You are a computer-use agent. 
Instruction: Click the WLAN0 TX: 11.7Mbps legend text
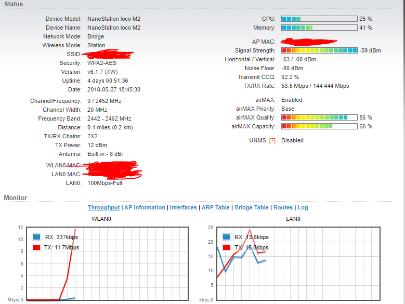pyautogui.click(x=62, y=247)
